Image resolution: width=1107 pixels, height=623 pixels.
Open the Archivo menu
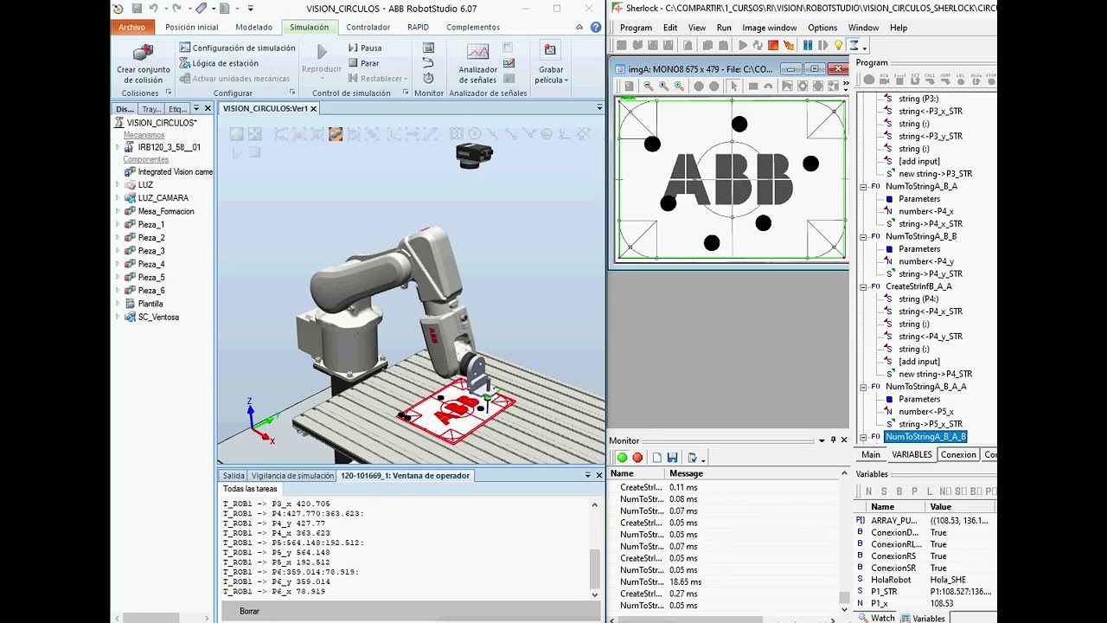[132, 27]
